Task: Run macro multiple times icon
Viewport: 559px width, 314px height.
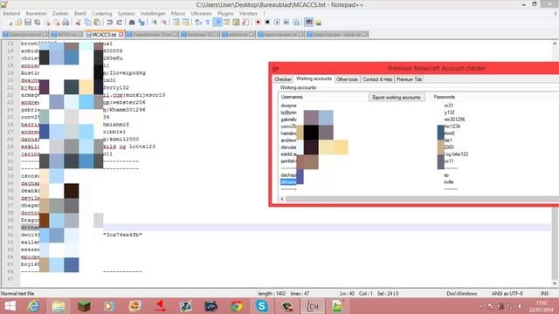Action: (x=286, y=23)
